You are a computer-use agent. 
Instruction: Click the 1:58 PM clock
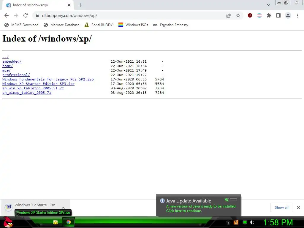[278, 222]
